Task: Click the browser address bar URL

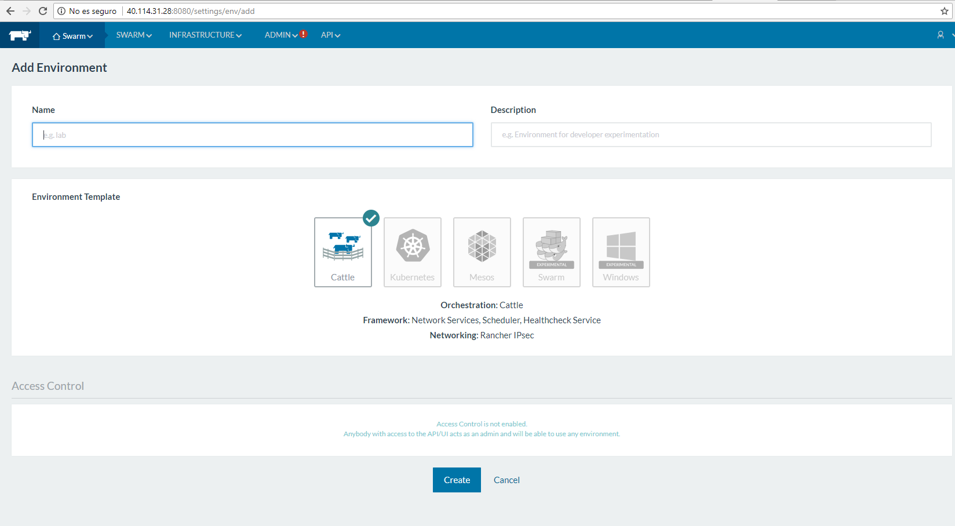Action: (x=191, y=11)
